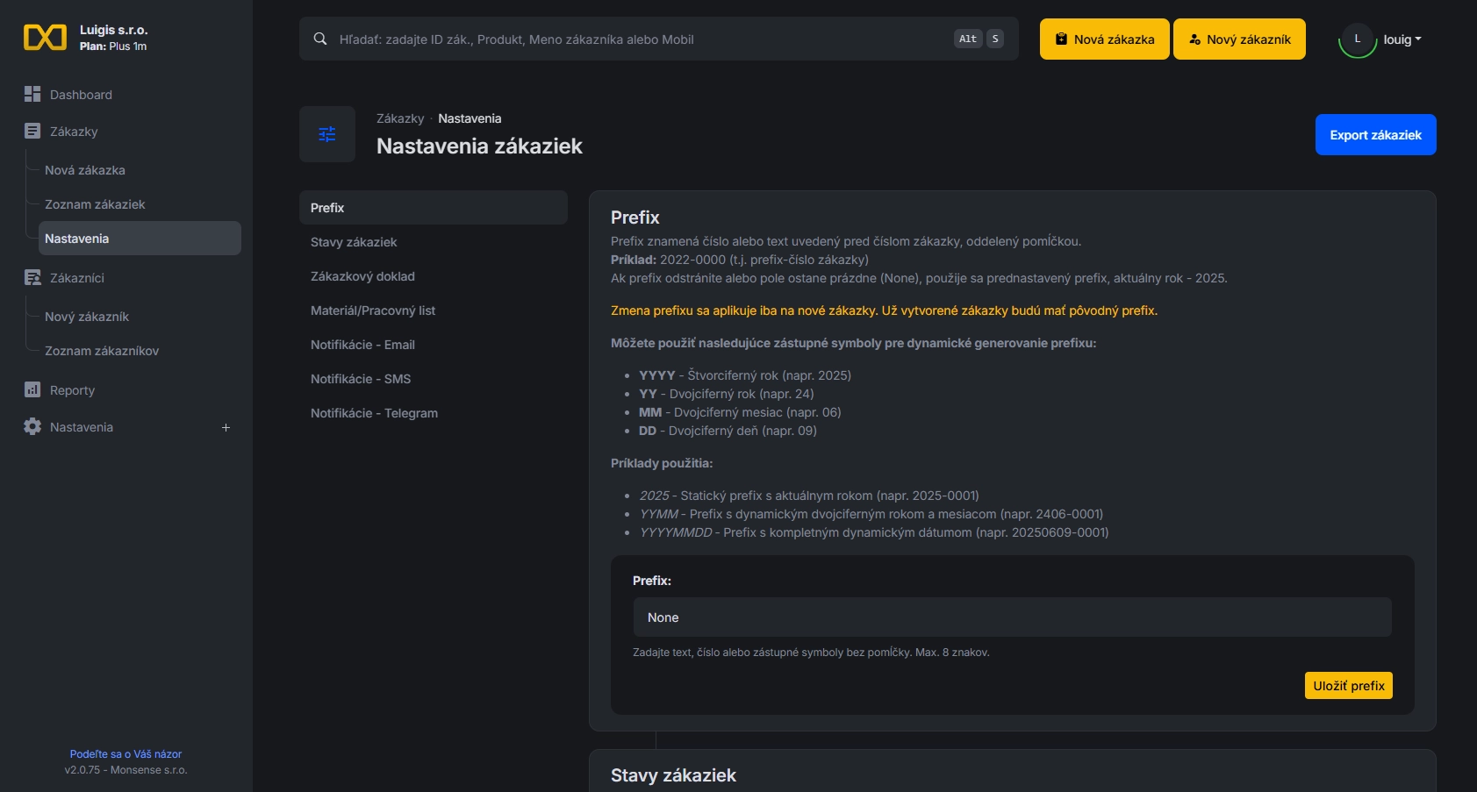Image resolution: width=1477 pixels, height=792 pixels.
Task: Export orders with Export zákaziek button
Action: (1375, 134)
